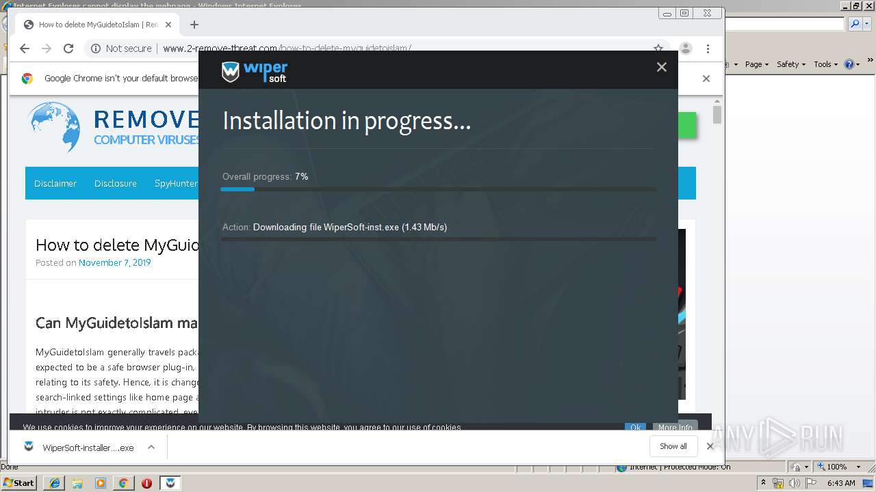This screenshot has width=876, height=492.
Task: Close the MyGuidetoIslam tab
Action: (168, 25)
